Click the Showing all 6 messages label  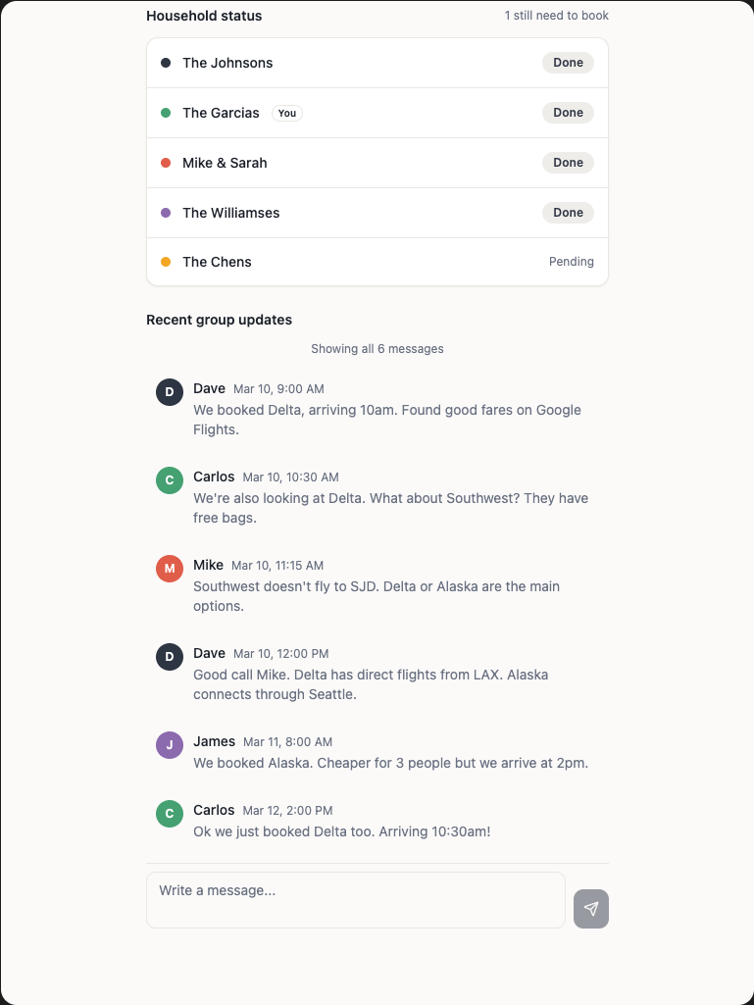377,349
